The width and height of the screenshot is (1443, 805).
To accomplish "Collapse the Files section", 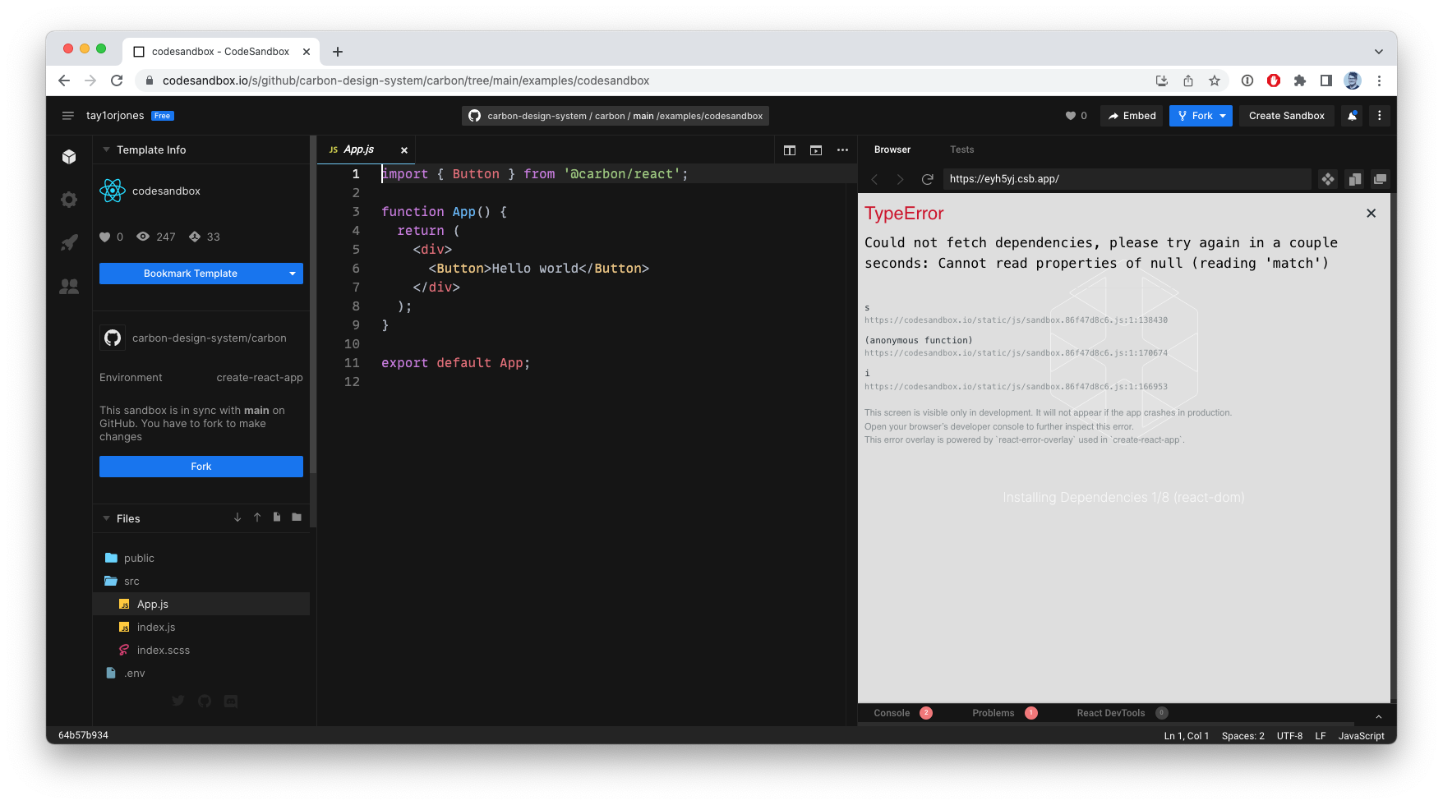I will tap(105, 518).
